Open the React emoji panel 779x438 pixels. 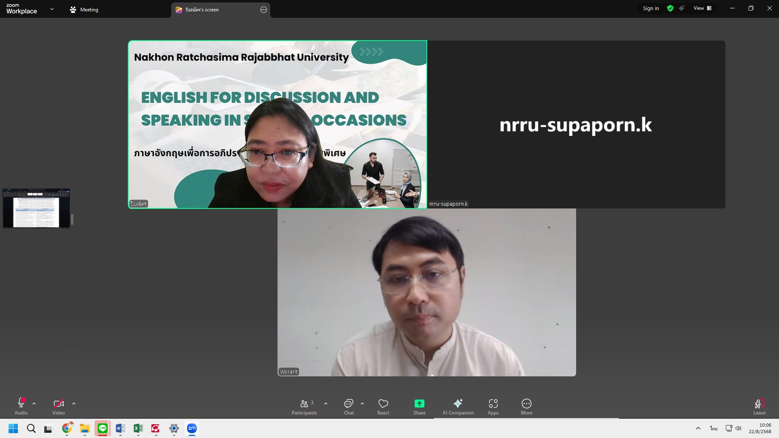[383, 407]
